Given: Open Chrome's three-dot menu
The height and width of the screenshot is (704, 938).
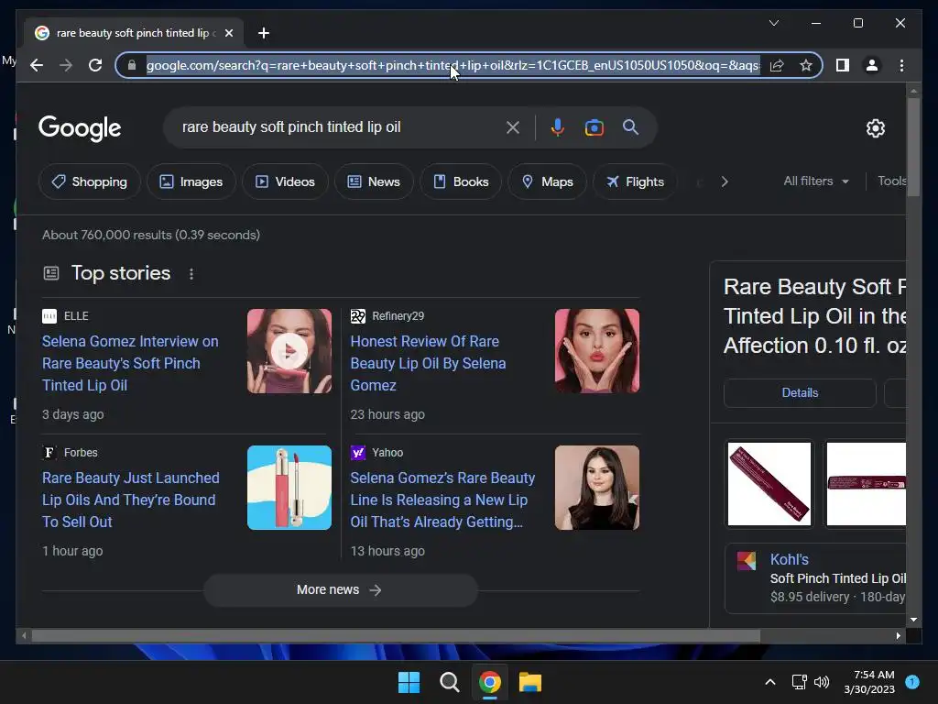Looking at the screenshot, I should click(x=901, y=65).
